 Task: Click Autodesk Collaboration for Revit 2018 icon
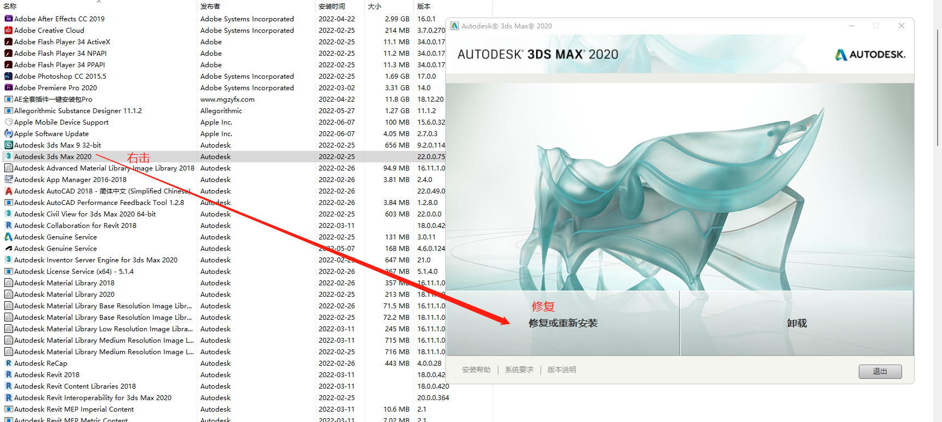(9, 225)
